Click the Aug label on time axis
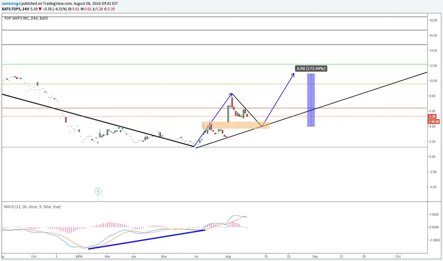 point(228,257)
